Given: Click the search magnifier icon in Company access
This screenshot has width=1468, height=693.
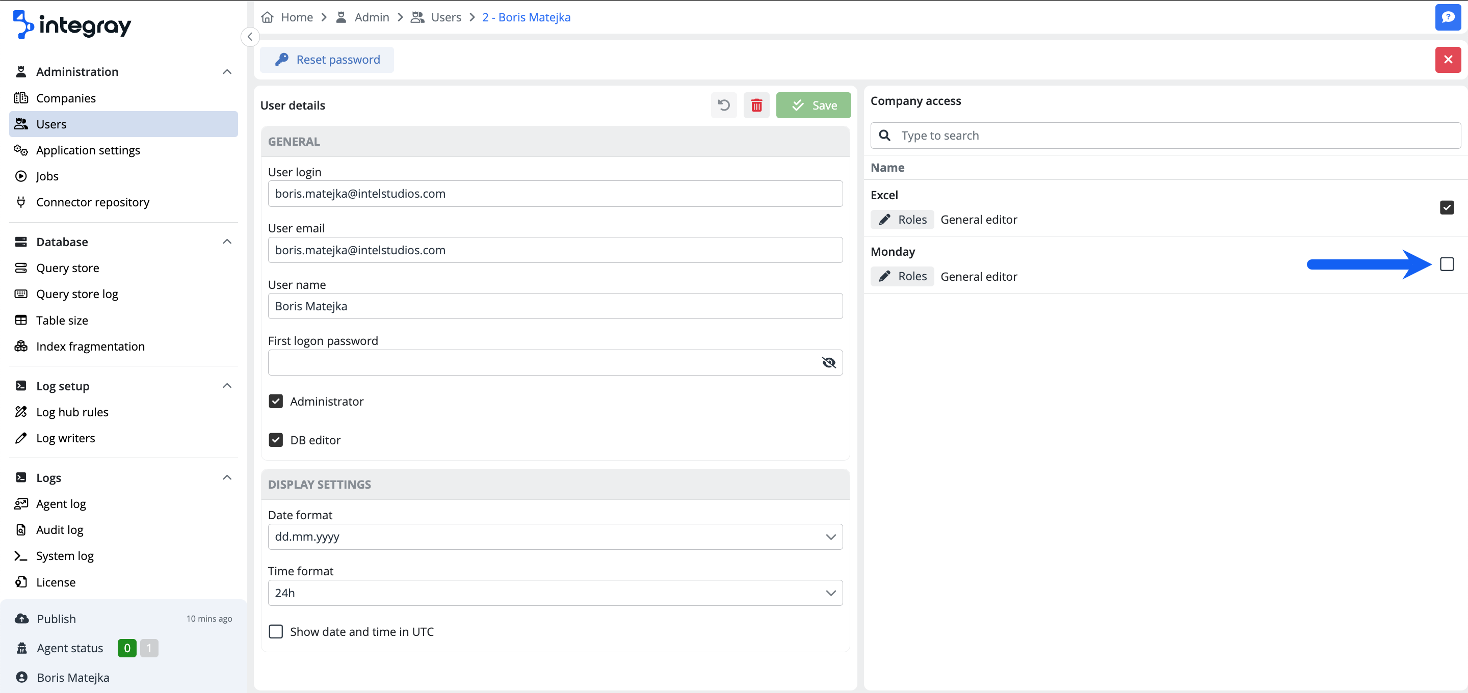Looking at the screenshot, I should pyautogui.click(x=884, y=136).
